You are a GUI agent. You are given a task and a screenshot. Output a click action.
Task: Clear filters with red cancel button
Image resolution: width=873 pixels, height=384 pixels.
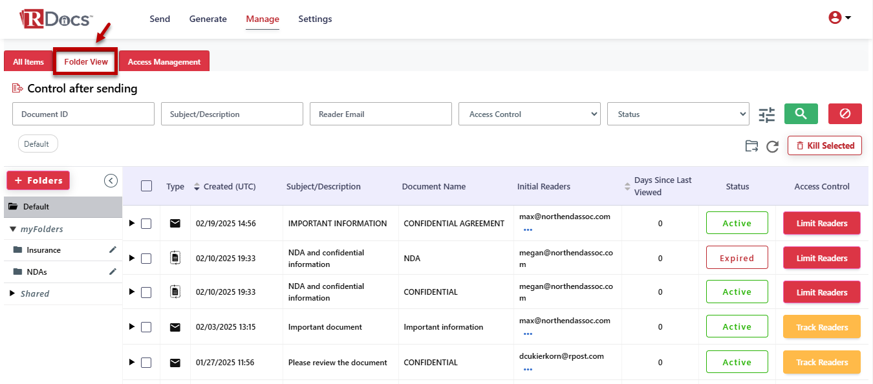tap(845, 114)
